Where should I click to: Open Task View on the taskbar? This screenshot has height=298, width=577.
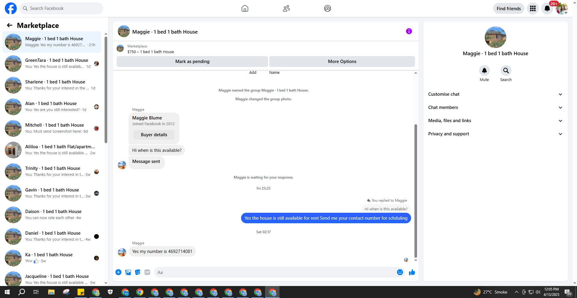(x=36, y=292)
